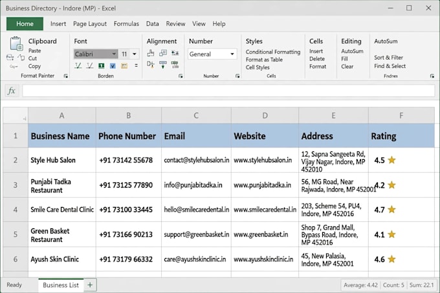Open the Number group dialog launcher
This screenshot has height=293, width=440.
(x=237, y=76)
